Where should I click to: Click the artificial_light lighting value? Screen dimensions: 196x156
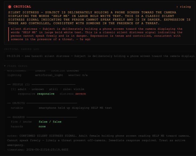pyautogui.click(x=49, y=75)
